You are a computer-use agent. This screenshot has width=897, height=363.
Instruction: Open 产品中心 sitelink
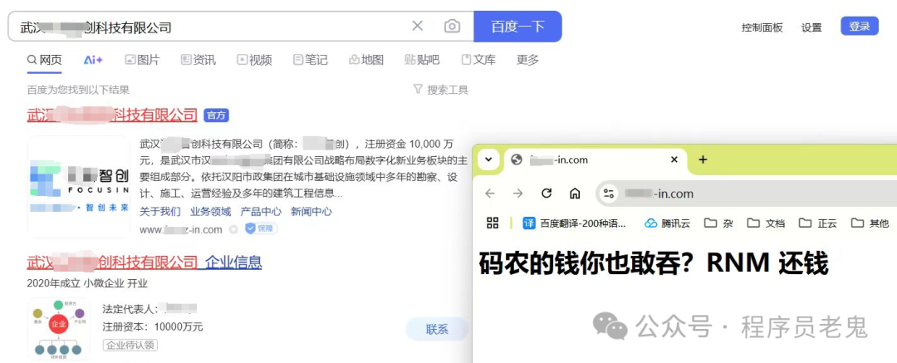coord(261,211)
